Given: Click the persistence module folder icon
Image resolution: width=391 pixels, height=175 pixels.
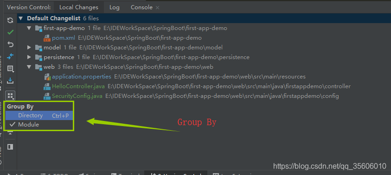Looking at the screenshot, I should pyautogui.click(x=38, y=57).
